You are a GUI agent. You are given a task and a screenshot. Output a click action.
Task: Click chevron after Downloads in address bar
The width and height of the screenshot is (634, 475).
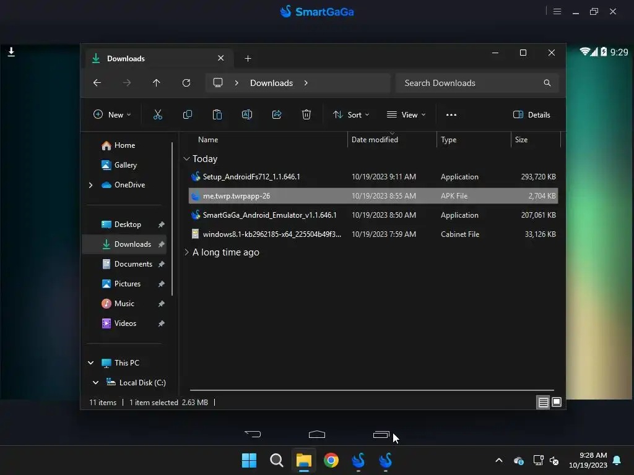(x=306, y=83)
